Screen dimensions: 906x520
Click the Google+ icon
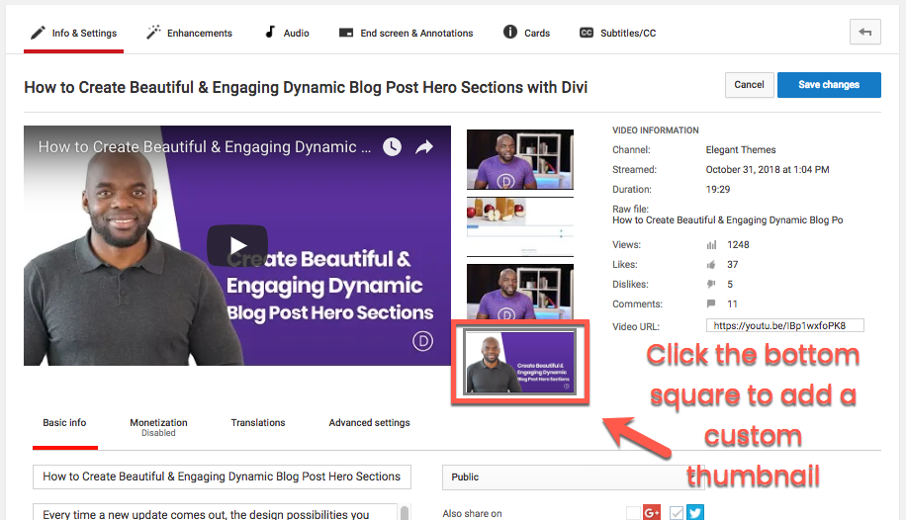(652, 512)
